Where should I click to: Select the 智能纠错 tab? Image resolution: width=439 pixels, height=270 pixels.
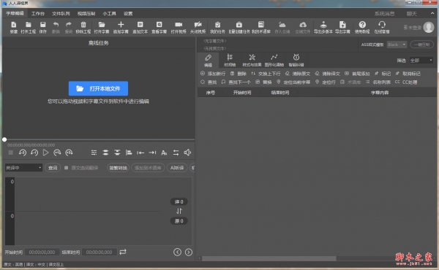[x=296, y=61]
